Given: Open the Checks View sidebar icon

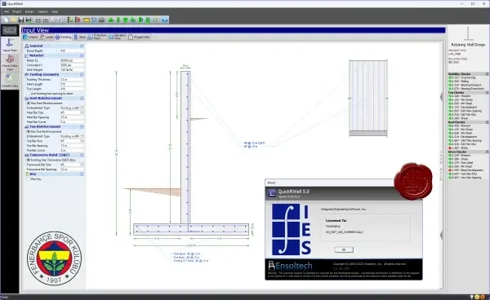Looking at the screenshot, I should [x=10, y=81].
